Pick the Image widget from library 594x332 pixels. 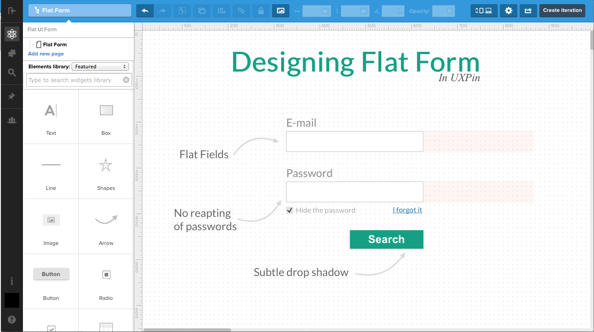[51, 227]
